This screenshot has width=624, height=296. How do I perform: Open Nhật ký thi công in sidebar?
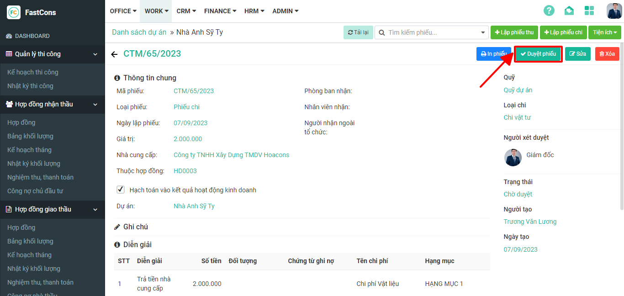pos(30,86)
